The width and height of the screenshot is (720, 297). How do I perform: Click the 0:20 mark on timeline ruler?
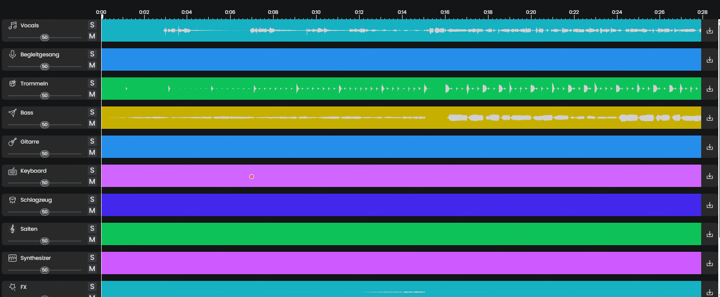coord(531,12)
